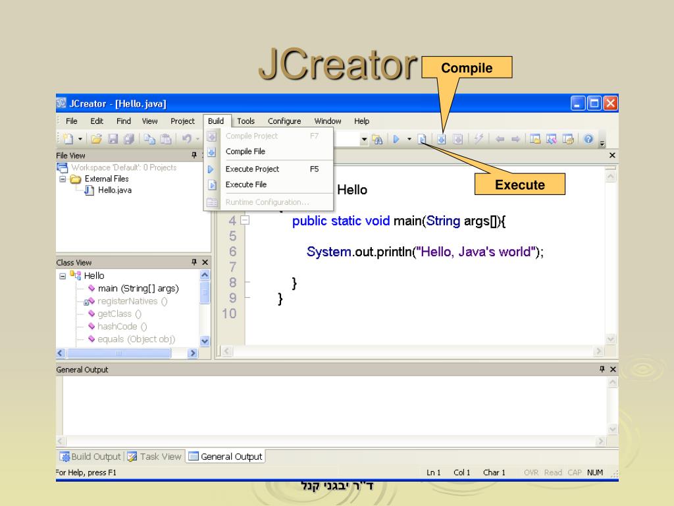This screenshot has width=674, height=506.
Task: Click the Help question mark icon
Action: click(588, 138)
